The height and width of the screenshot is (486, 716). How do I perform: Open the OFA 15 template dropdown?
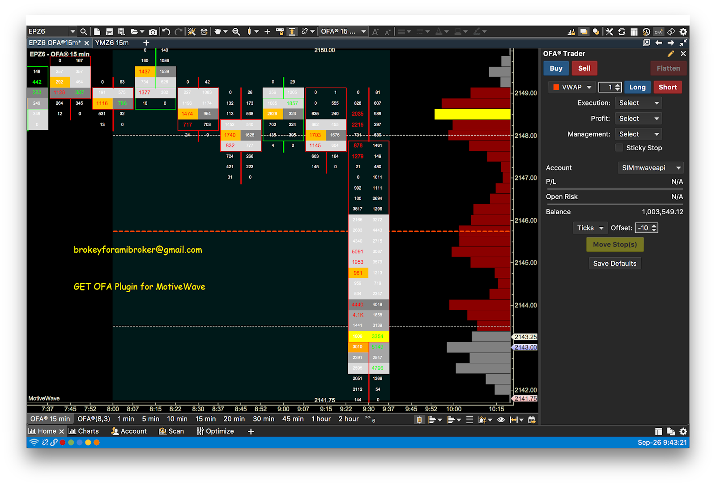click(x=343, y=31)
